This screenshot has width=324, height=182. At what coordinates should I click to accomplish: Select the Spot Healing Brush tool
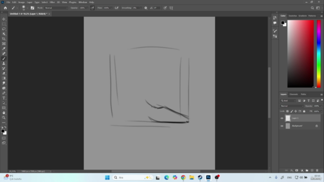pos(4,54)
